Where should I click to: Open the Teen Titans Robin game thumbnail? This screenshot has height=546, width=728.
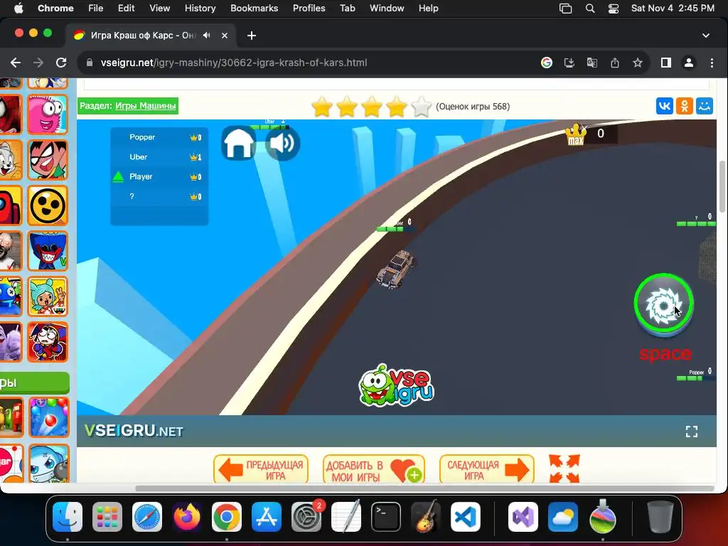48,160
